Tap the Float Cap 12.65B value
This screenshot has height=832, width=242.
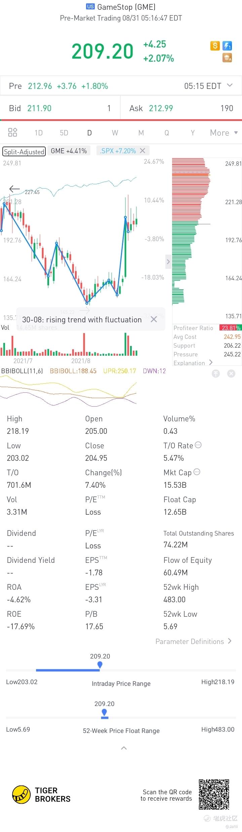coord(175,512)
